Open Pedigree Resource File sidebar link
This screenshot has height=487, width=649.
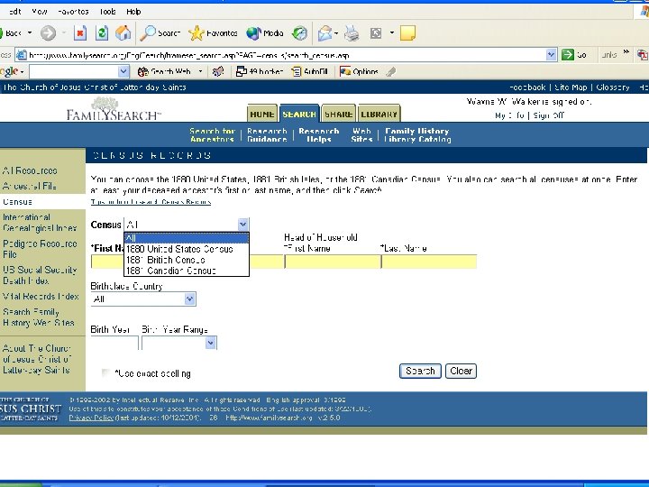click(40, 249)
